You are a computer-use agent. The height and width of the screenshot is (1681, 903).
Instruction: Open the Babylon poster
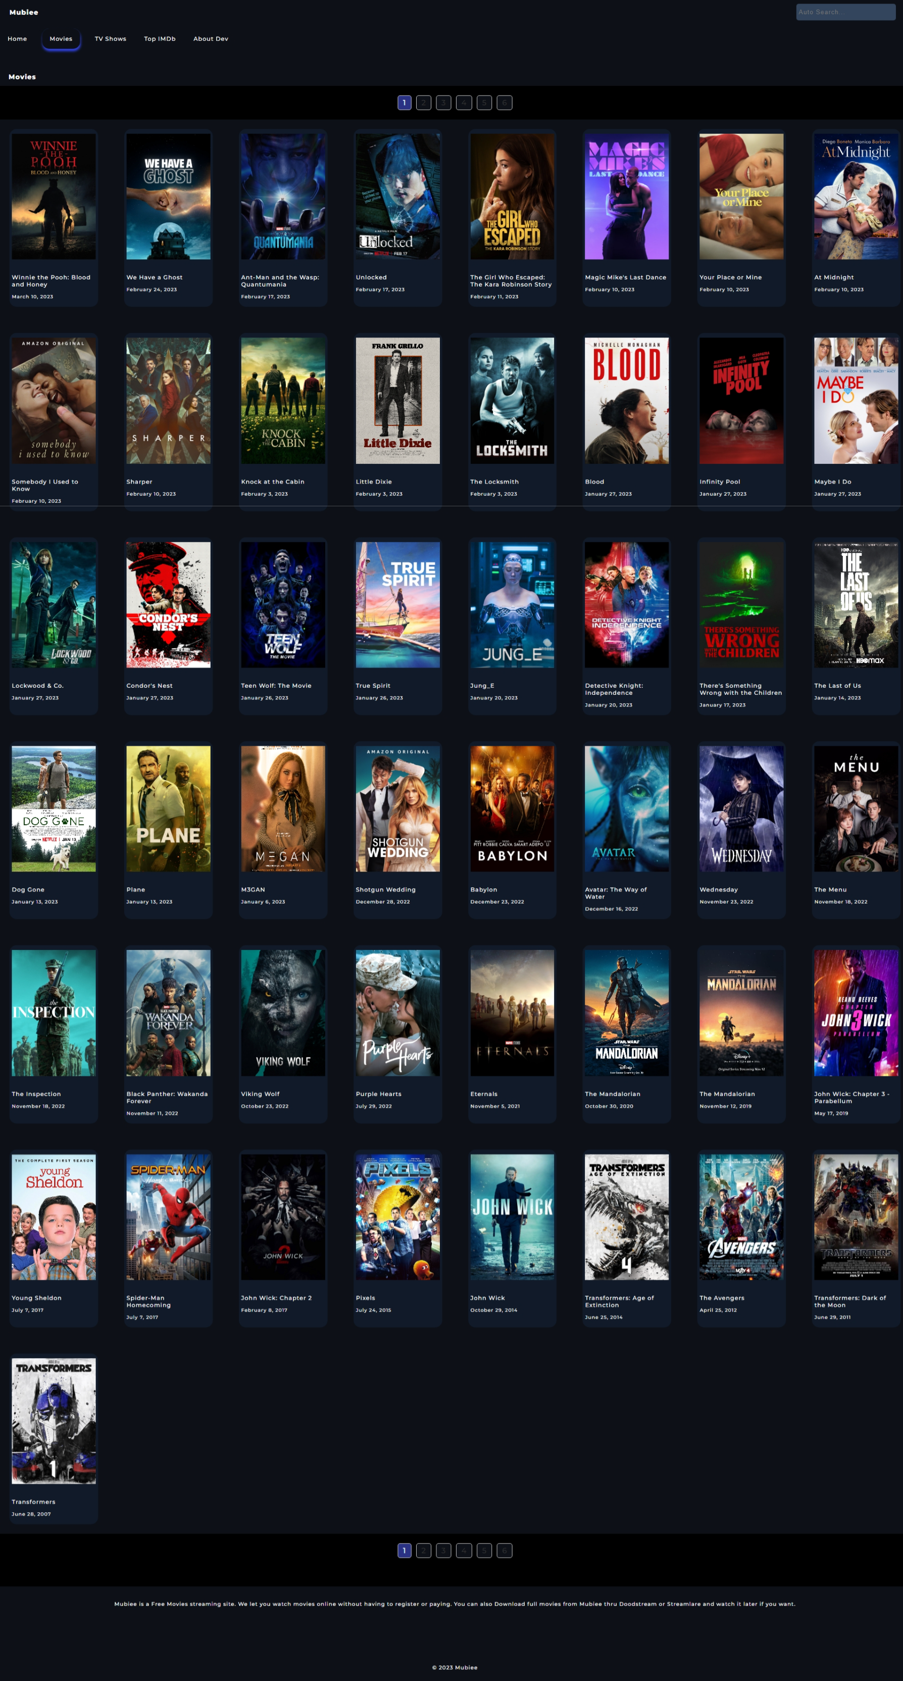tap(512, 809)
